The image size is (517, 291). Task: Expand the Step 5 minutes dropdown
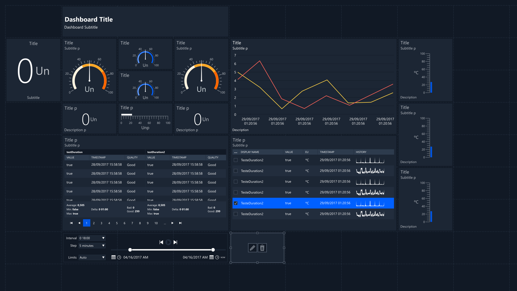tap(92, 246)
